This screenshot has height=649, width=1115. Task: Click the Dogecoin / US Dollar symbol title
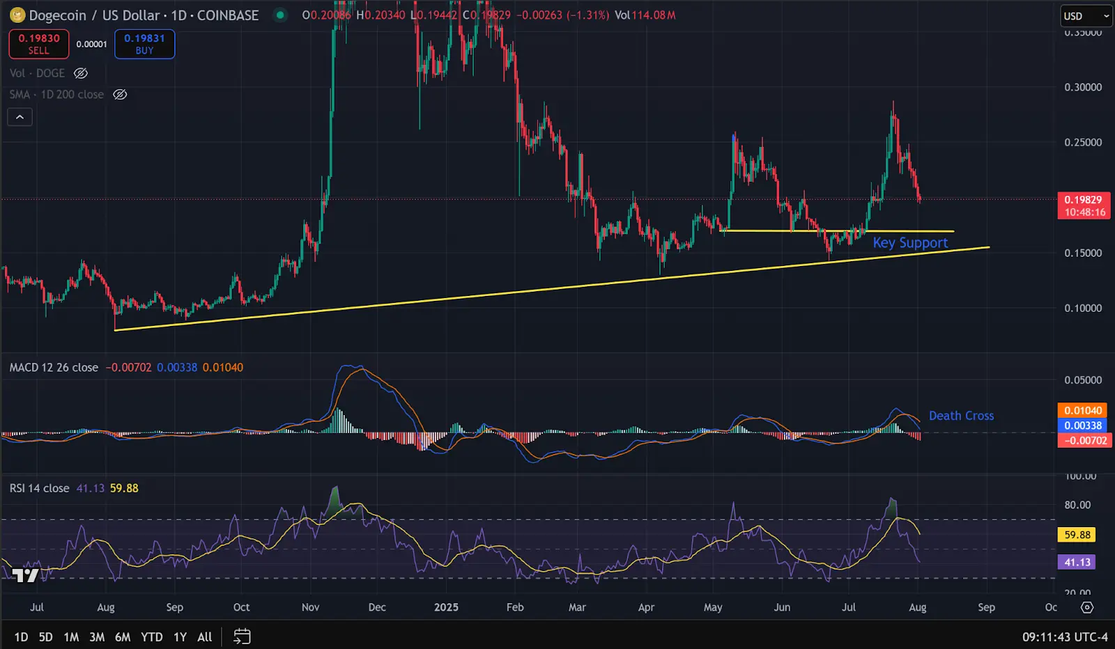[144, 15]
